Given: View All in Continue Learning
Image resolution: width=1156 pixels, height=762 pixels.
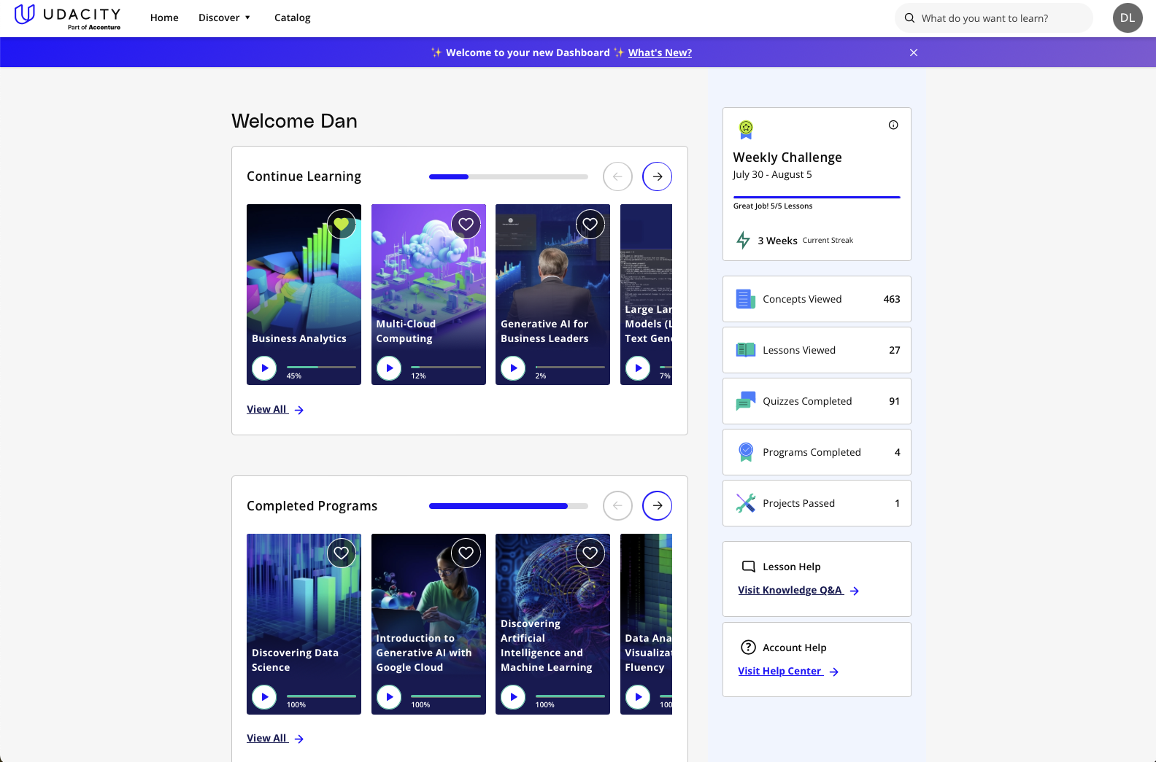Looking at the screenshot, I should pos(275,409).
